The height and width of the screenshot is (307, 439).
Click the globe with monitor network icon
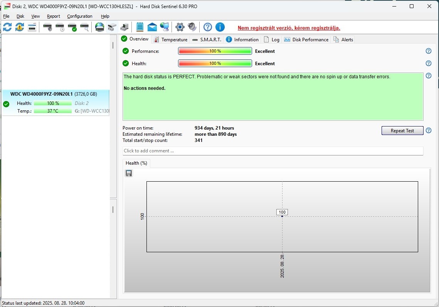pyautogui.click(x=165, y=27)
